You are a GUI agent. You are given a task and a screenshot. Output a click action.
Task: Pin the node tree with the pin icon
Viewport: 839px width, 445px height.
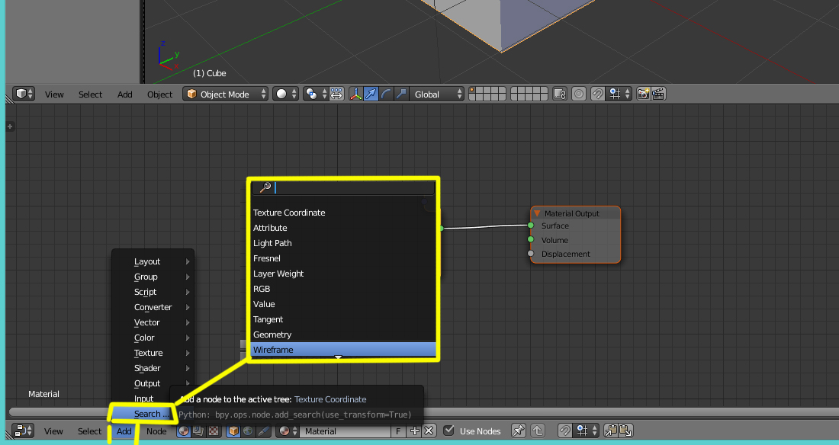(x=518, y=431)
